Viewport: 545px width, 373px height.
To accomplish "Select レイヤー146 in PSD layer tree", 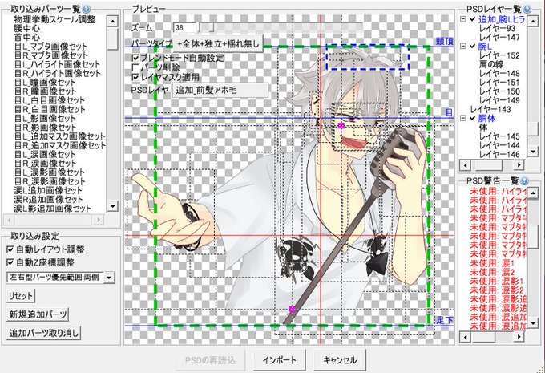I will (x=499, y=154).
